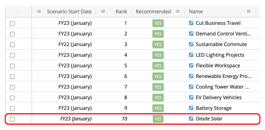Open the Onsite Solar link icon
This screenshot has height=130, width=265.
pyautogui.click(x=191, y=119)
